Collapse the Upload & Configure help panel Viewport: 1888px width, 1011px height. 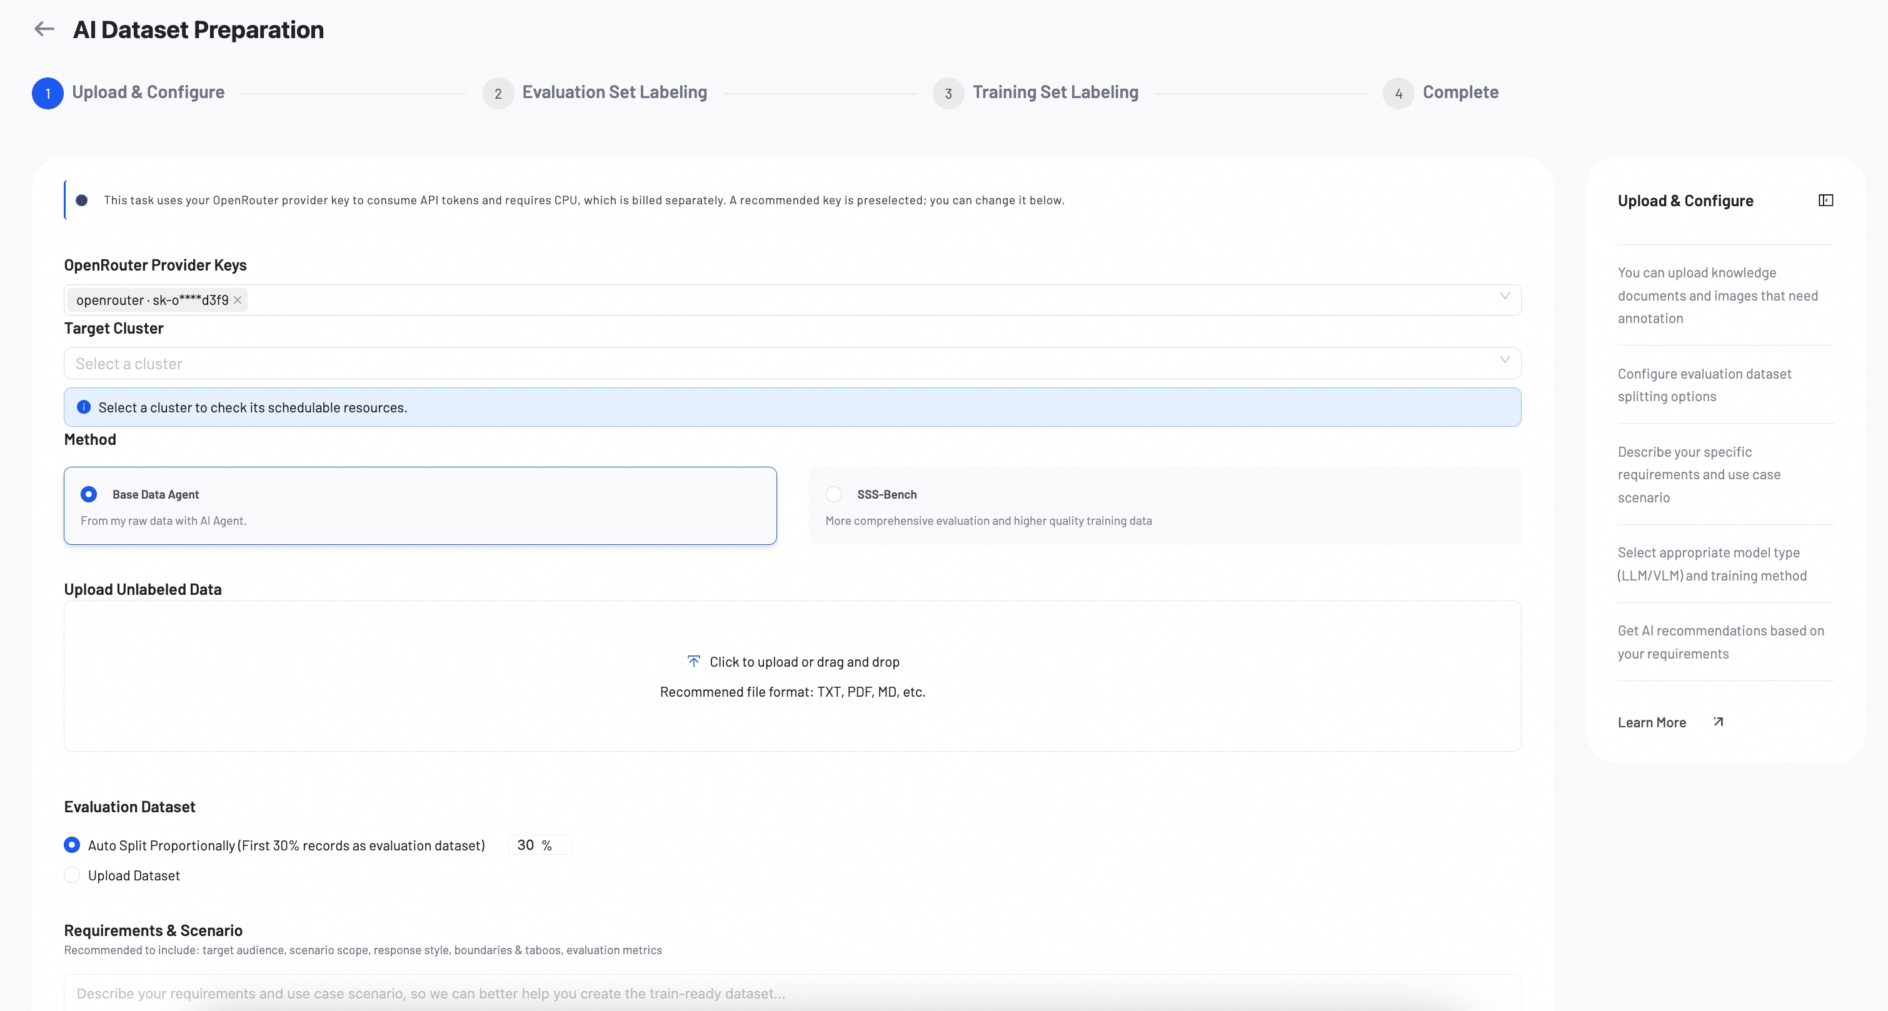[x=1825, y=200]
